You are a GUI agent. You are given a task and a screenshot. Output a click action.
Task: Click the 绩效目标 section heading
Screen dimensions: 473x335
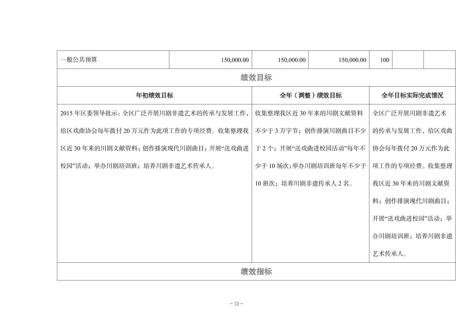click(256, 78)
